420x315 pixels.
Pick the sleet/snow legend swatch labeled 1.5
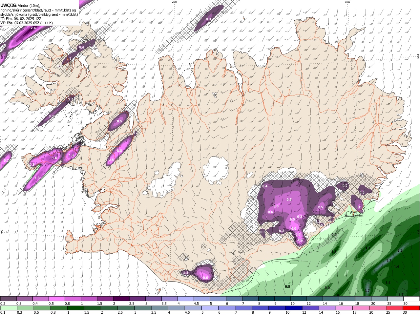[105, 299]
